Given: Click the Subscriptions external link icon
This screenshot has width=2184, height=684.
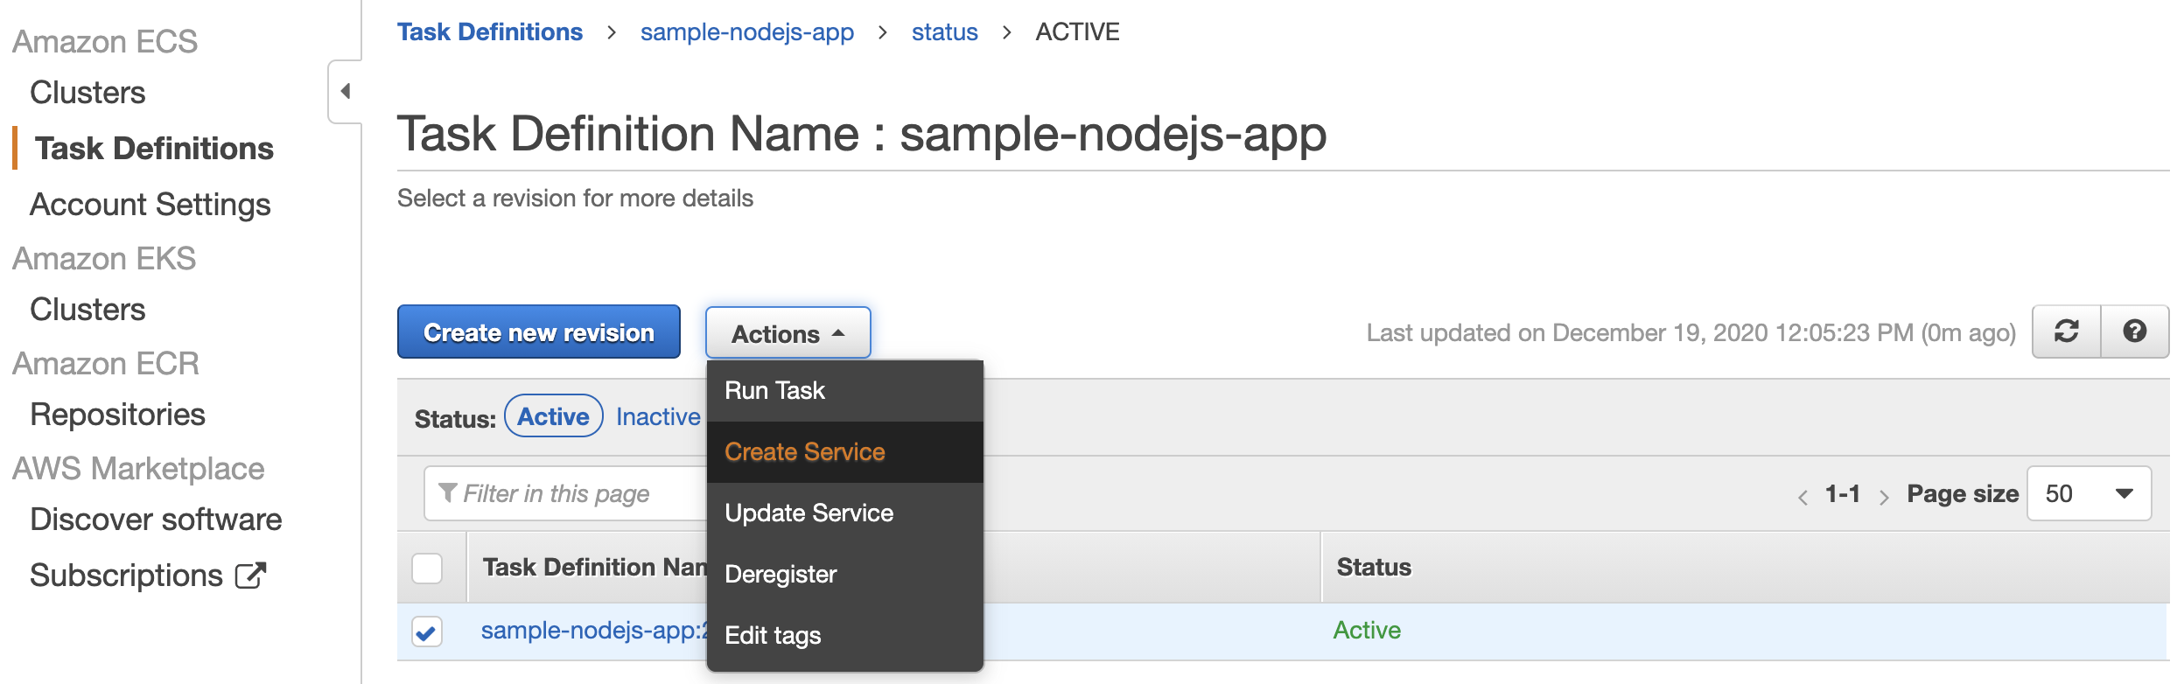Looking at the screenshot, I should 250,576.
